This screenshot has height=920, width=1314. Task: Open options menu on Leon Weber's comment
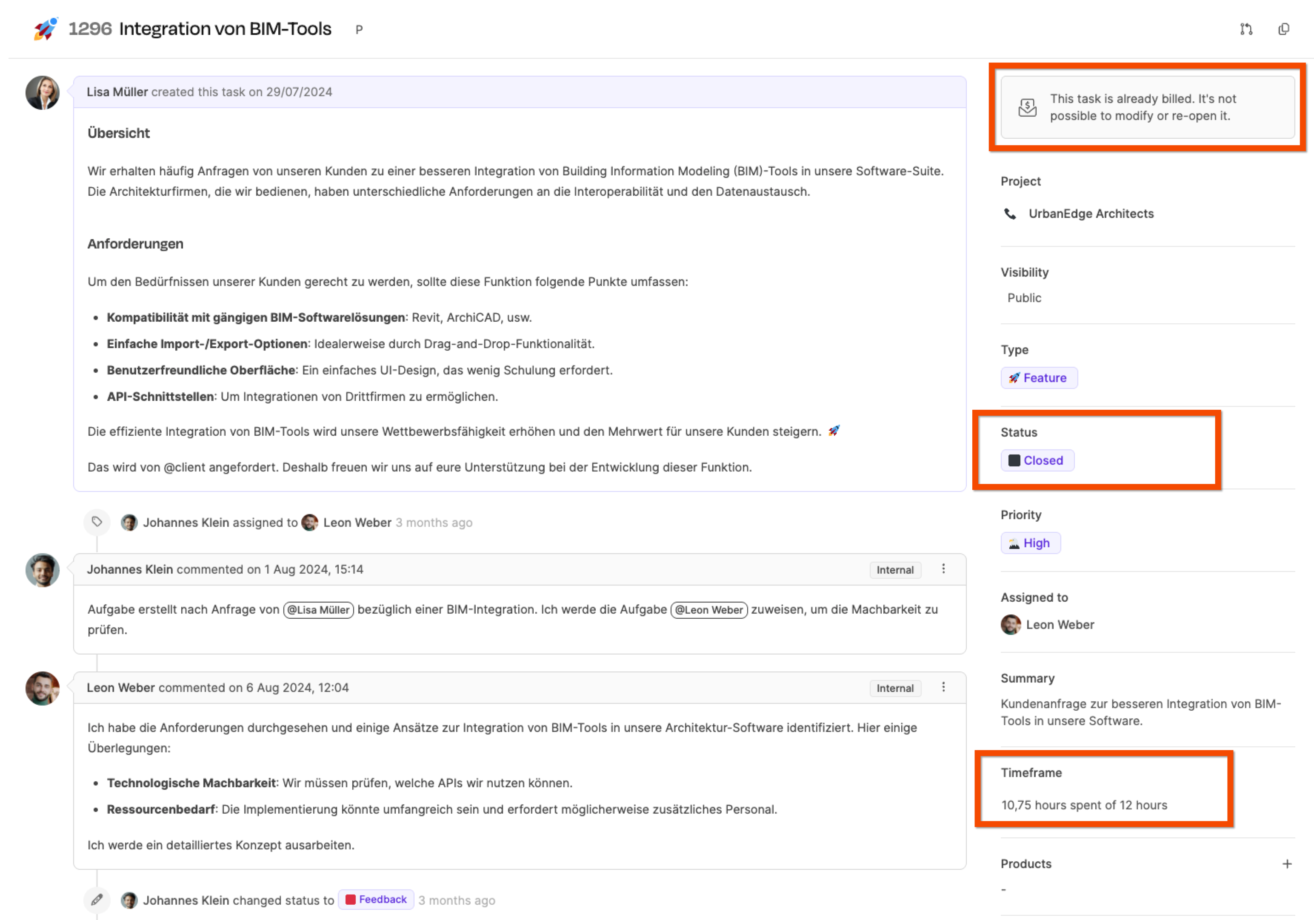click(x=943, y=687)
